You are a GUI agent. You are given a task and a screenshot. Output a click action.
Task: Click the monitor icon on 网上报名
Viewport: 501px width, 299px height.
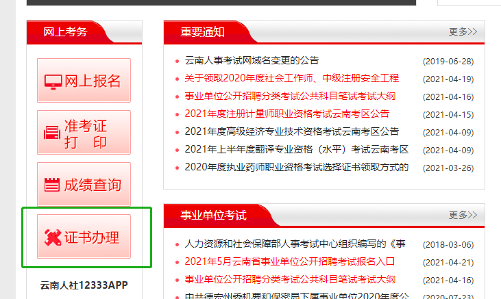[53, 81]
